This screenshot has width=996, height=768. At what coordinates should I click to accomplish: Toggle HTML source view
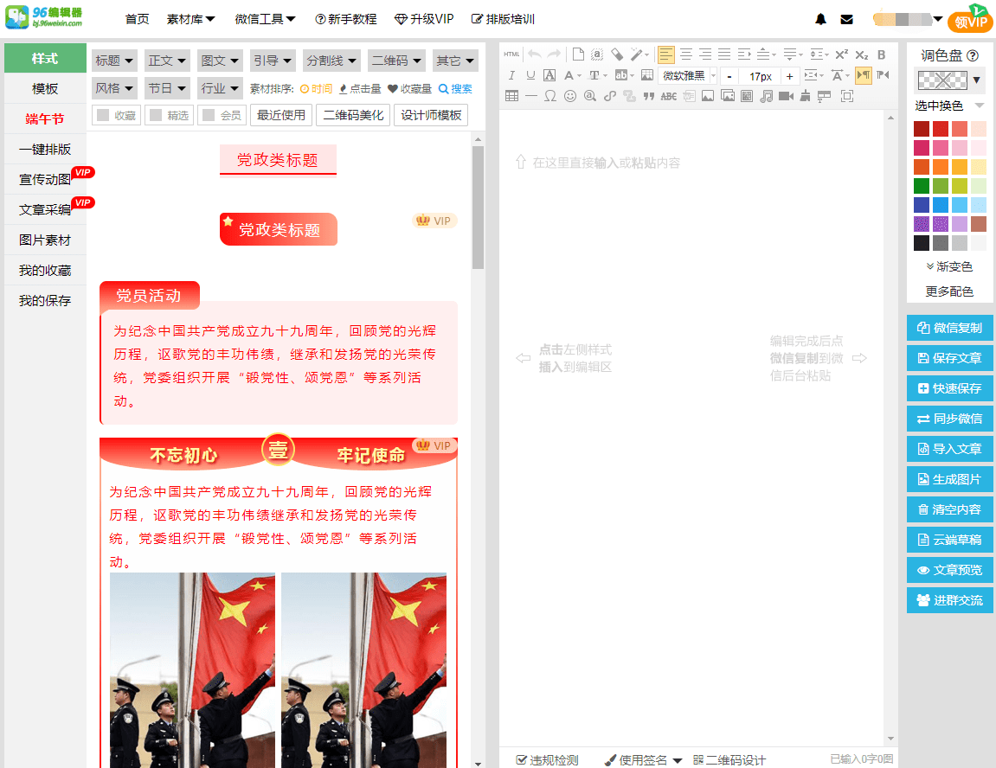tap(512, 54)
